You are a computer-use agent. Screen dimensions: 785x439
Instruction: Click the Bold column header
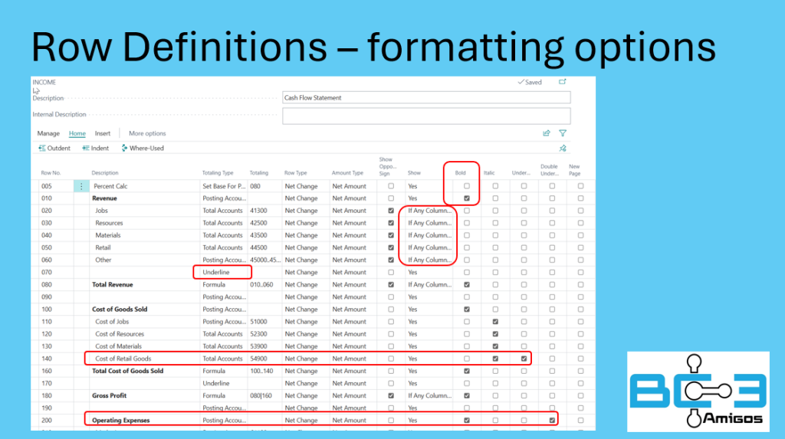[460, 173]
